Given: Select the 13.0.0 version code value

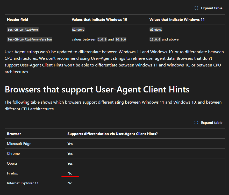Looking at the screenshot, I should click(155, 39).
